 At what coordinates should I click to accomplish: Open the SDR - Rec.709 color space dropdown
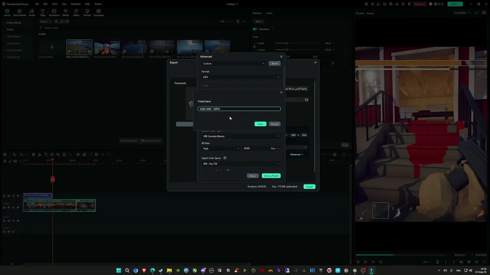coord(241,164)
